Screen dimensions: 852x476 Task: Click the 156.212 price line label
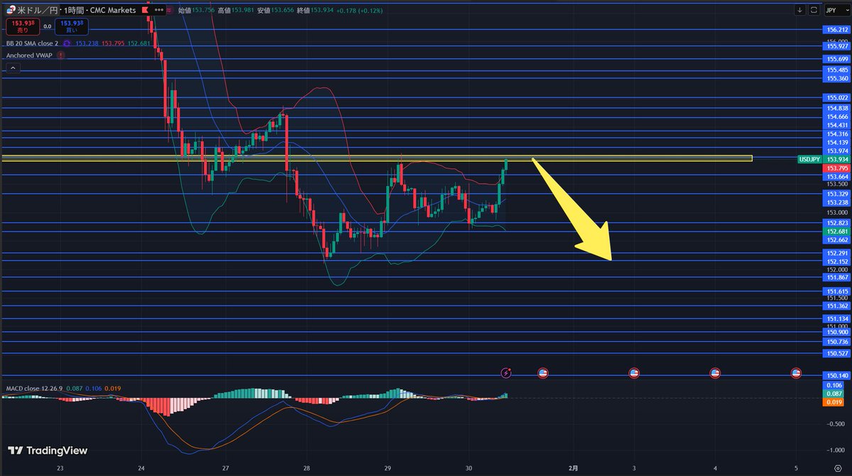click(x=836, y=30)
